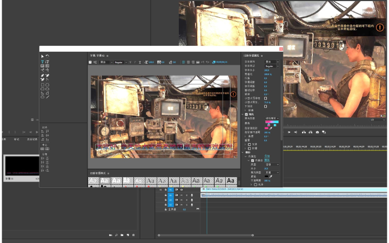
Task: Select the Rectangle shape tool
Action: (43, 85)
